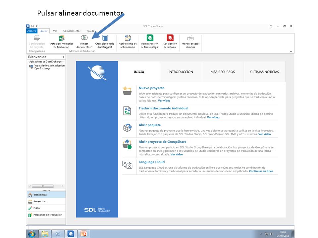Open the Windows Start menu
Image resolution: width=318 pixels, height=238 pixels.
(32, 234)
